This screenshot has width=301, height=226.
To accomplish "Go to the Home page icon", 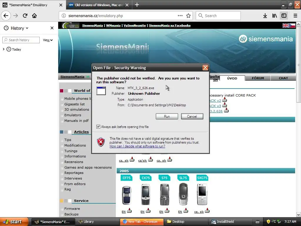I will (34, 16).
